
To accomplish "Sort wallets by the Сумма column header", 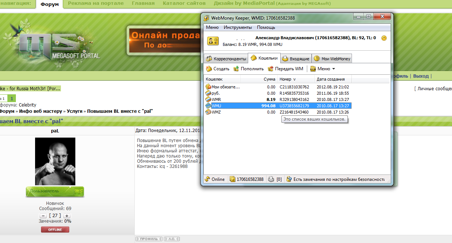I will coord(259,79).
